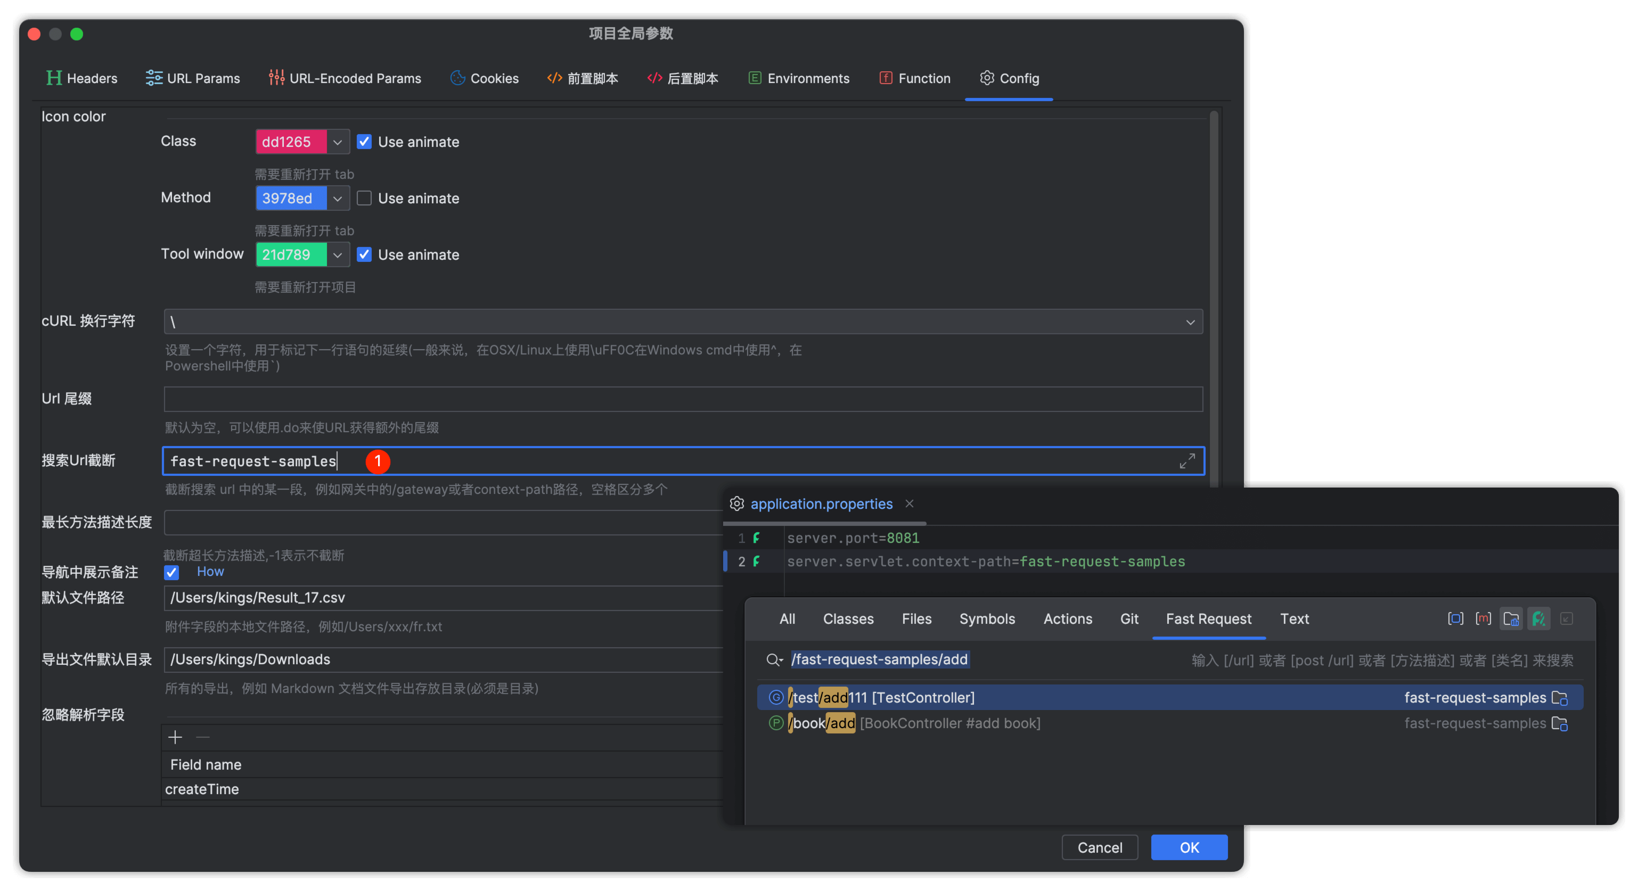
Task: Click the server.servlet.context-path line
Action: click(x=986, y=561)
